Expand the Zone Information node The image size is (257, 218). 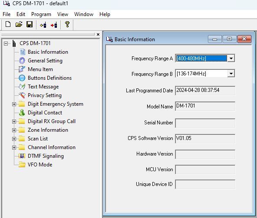click(x=14, y=130)
